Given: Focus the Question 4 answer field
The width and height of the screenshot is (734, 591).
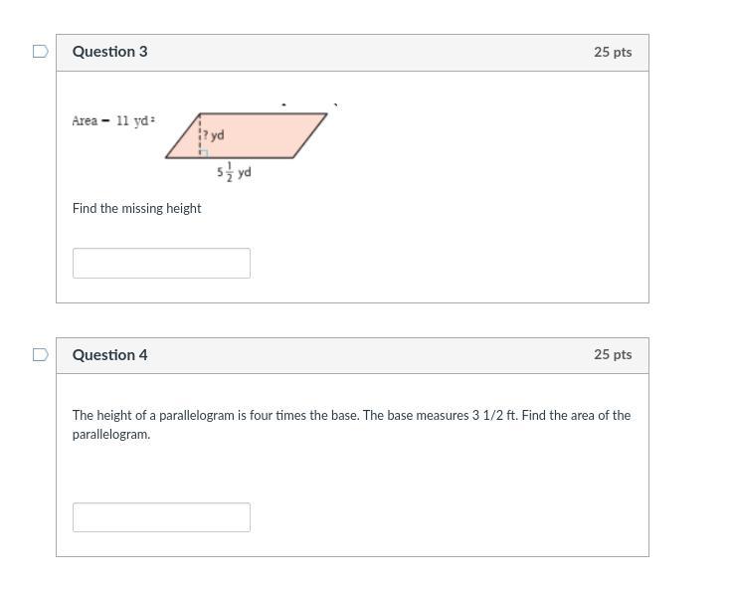Looking at the screenshot, I should pyautogui.click(x=161, y=517).
